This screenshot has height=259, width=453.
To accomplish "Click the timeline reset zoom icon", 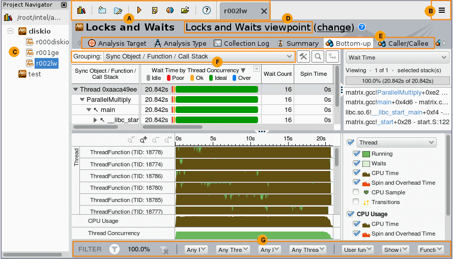I will [168, 140].
